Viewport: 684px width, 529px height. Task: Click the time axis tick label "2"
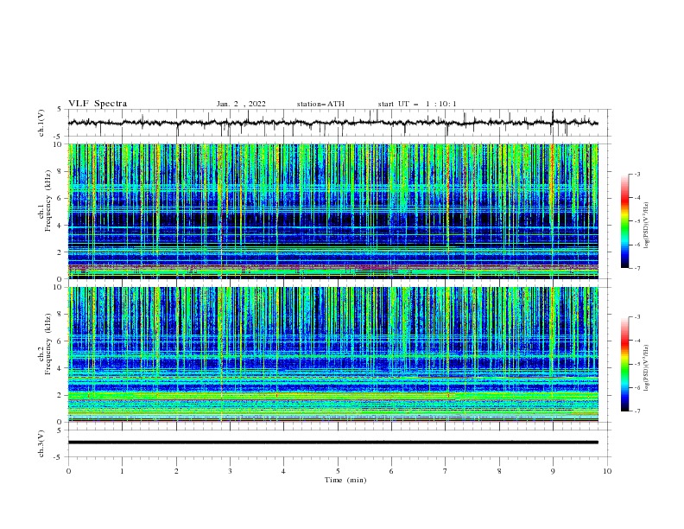click(176, 471)
